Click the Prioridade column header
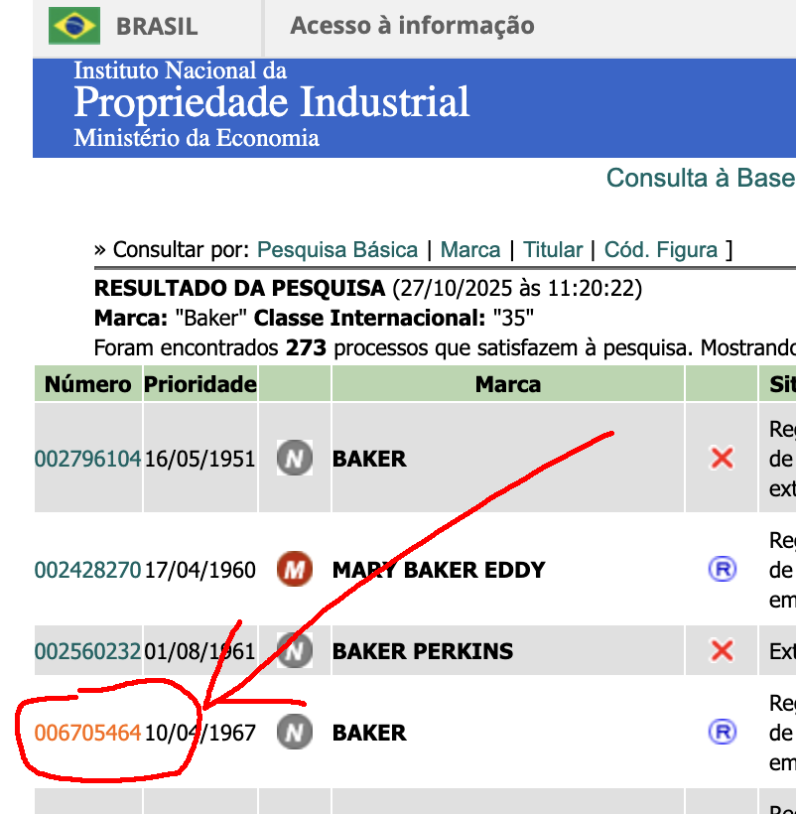796x814 pixels. 200,384
